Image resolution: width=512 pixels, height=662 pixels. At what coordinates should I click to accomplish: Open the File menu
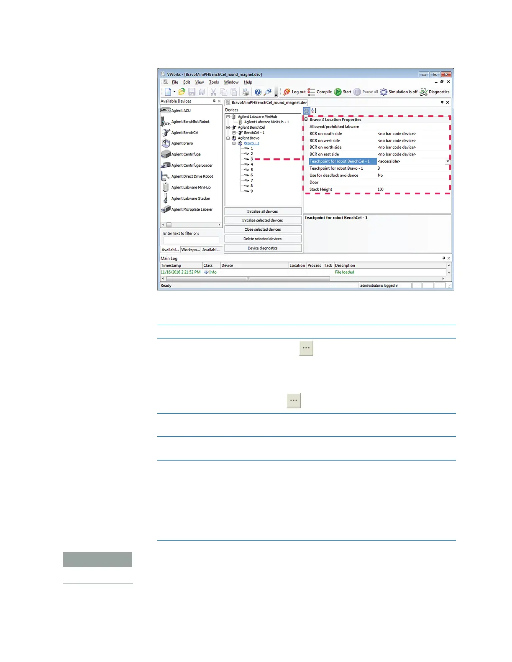[175, 82]
